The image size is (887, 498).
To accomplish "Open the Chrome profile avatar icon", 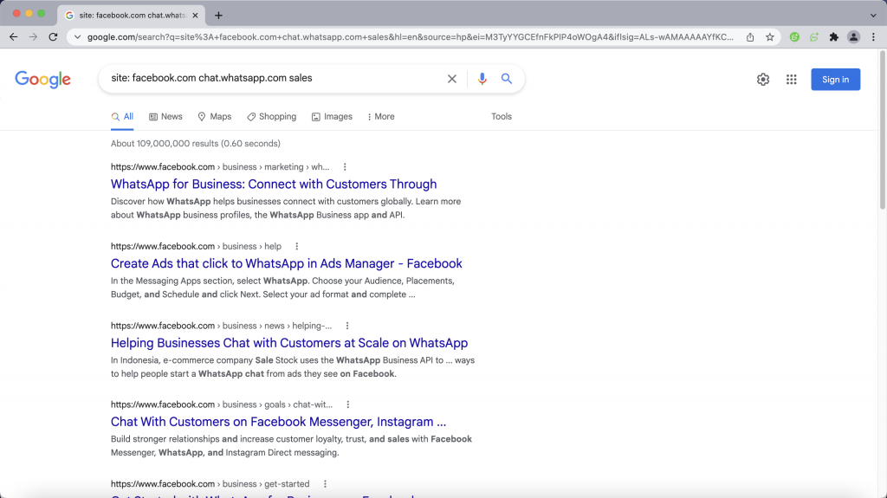I will pos(853,36).
